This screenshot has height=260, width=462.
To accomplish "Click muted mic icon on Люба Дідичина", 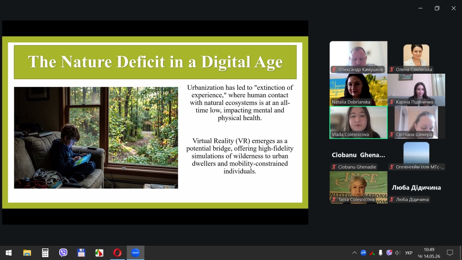I will point(392,199).
